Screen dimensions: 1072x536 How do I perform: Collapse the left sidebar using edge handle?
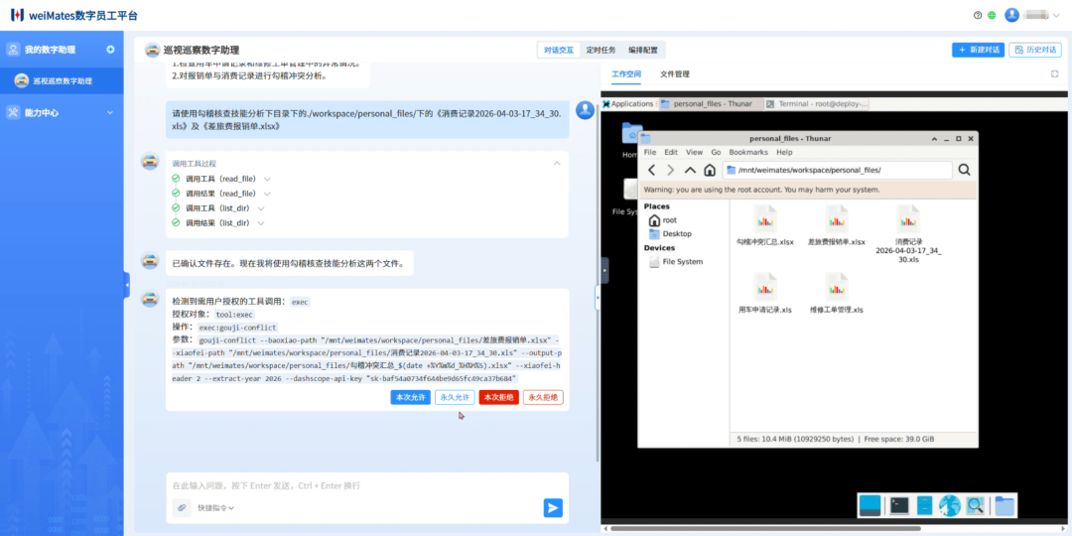pyautogui.click(x=126, y=285)
